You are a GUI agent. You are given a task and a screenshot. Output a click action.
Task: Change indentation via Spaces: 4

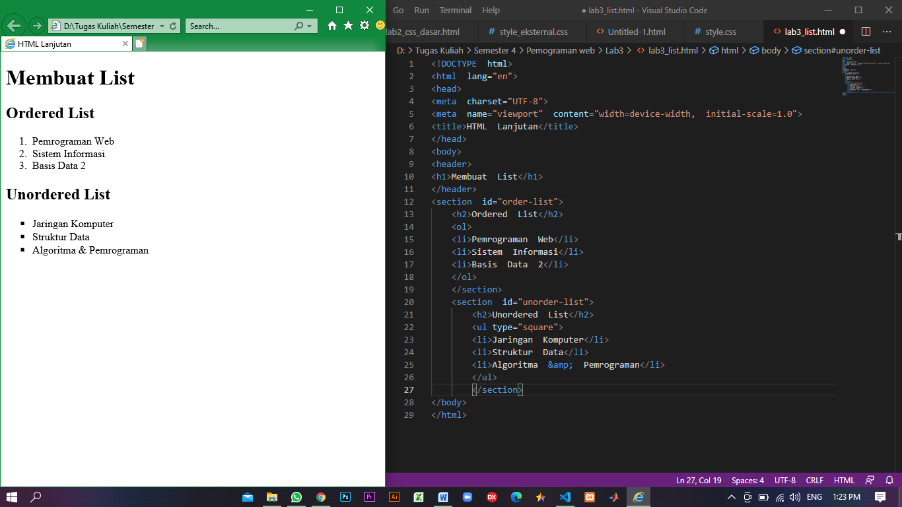point(747,480)
